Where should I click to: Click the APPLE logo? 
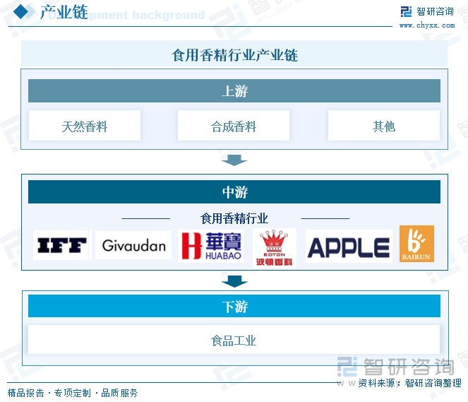pyautogui.click(x=349, y=247)
